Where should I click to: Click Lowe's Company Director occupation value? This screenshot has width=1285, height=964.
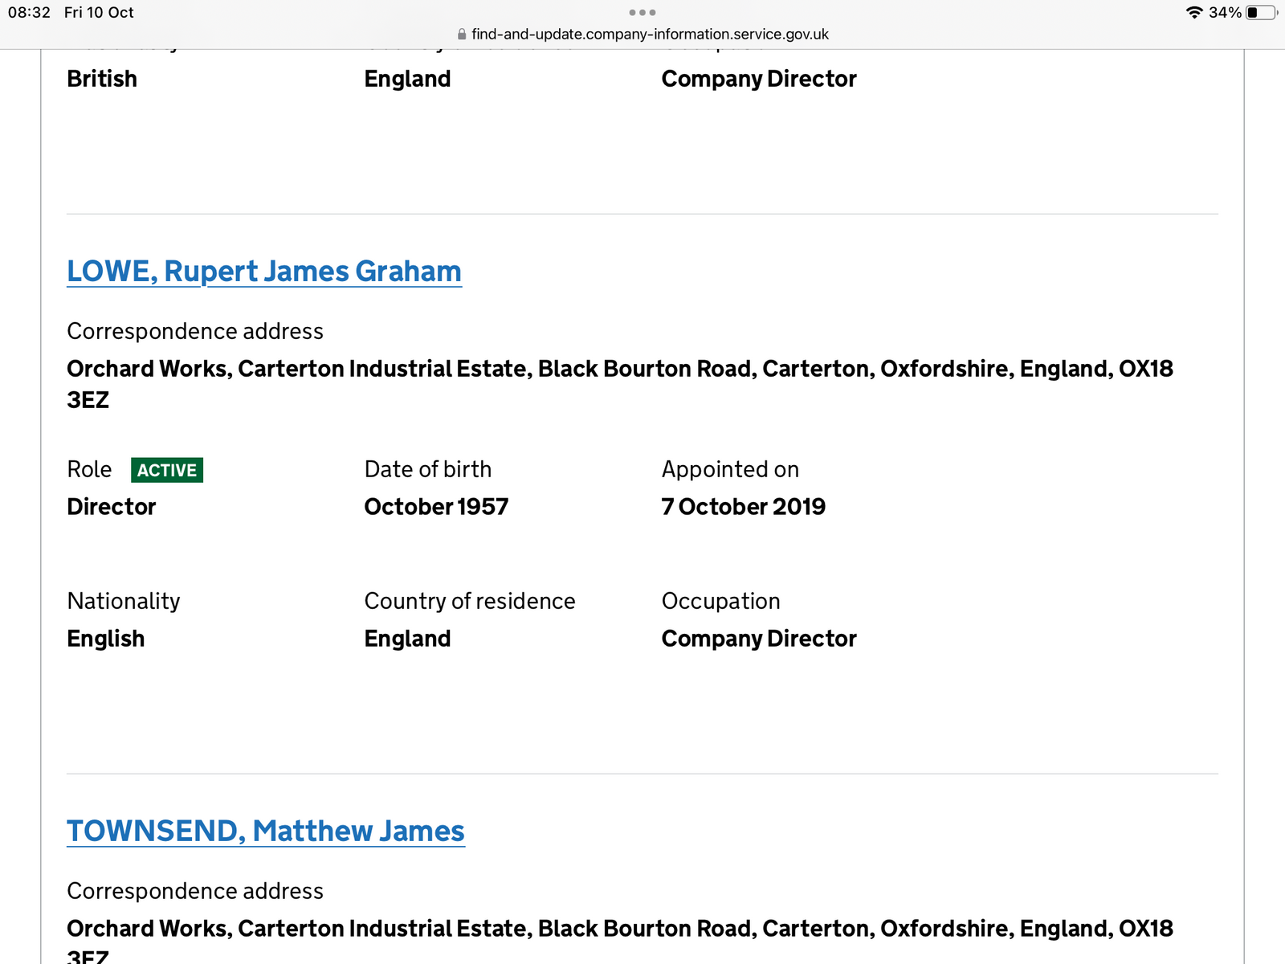[x=759, y=639]
